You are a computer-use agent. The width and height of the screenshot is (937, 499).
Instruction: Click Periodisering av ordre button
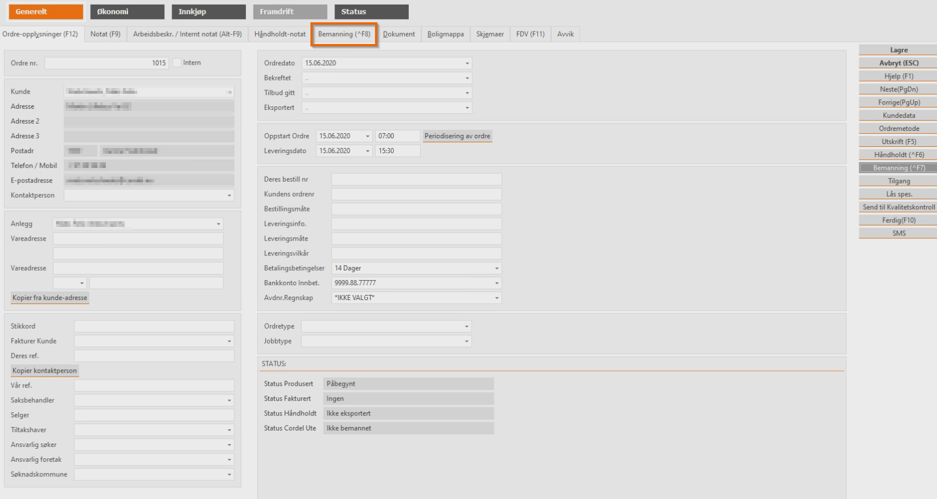tap(457, 136)
